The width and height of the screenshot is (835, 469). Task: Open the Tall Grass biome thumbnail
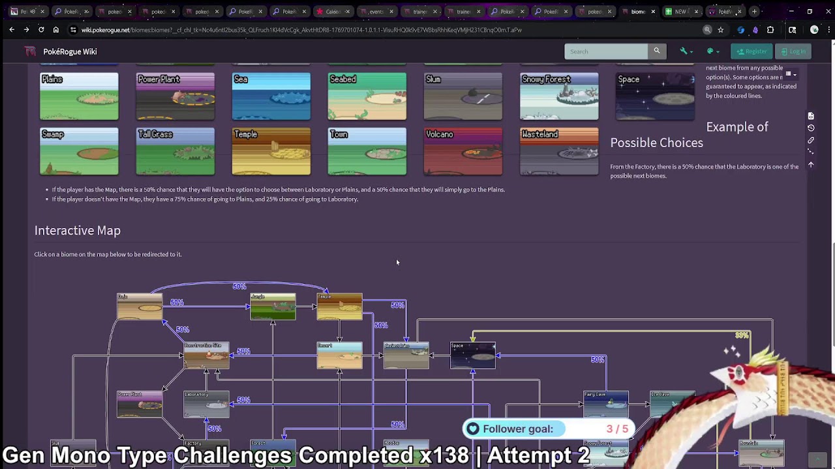click(175, 151)
